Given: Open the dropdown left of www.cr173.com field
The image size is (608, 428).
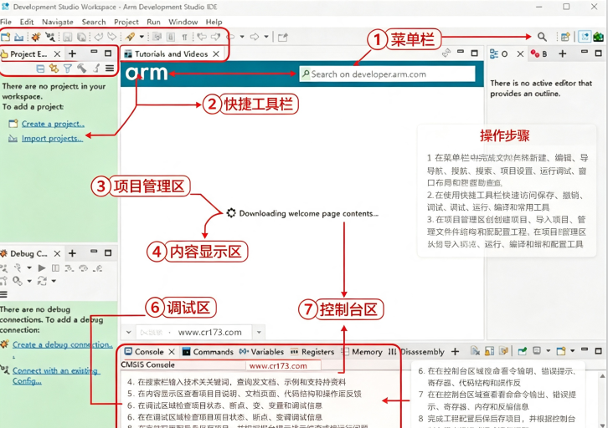Looking at the screenshot, I should [x=128, y=332].
